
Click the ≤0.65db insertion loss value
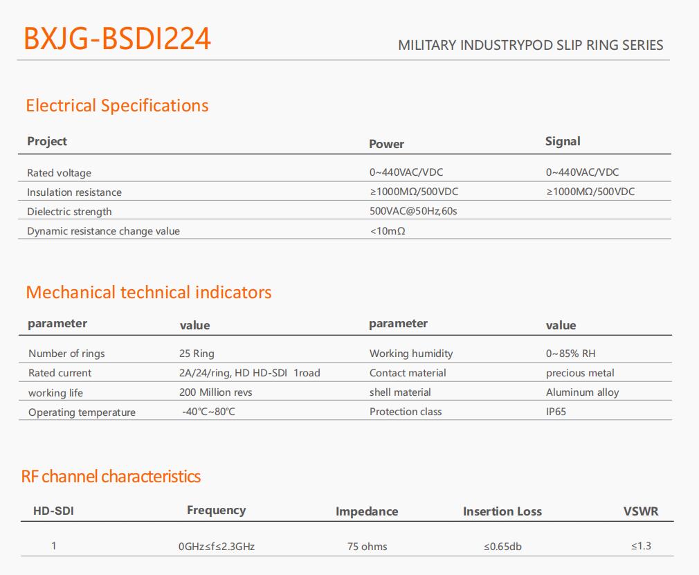pos(503,547)
